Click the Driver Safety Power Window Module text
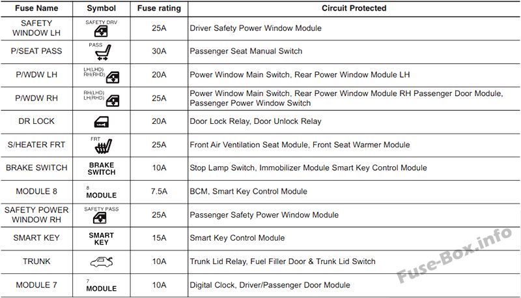This screenshot has height=298, width=521. (255, 28)
